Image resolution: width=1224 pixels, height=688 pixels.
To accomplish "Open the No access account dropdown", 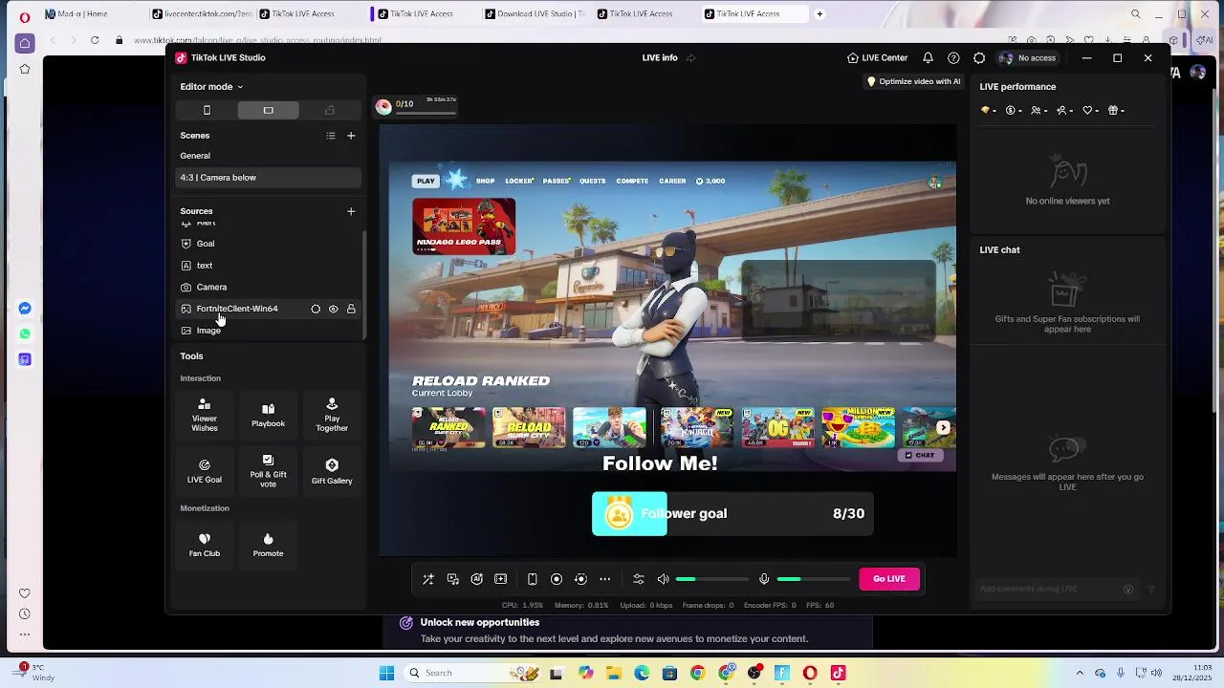I will tap(1028, 58).
